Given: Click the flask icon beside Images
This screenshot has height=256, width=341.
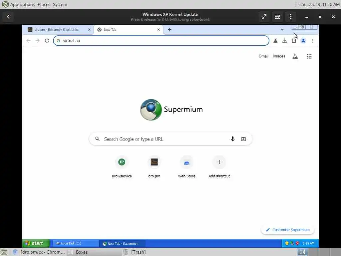Looking at the screenshot, I should [295, 56].
